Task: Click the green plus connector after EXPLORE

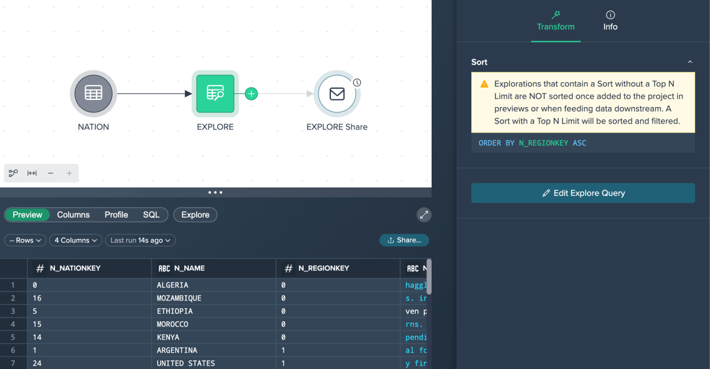Action: [x=251, y=93]
